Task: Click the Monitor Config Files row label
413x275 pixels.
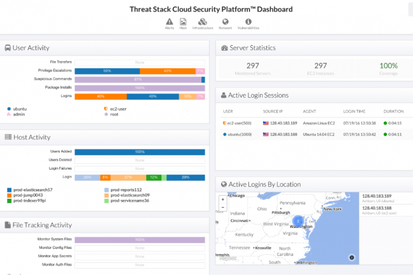Action: tap(55, 248)
